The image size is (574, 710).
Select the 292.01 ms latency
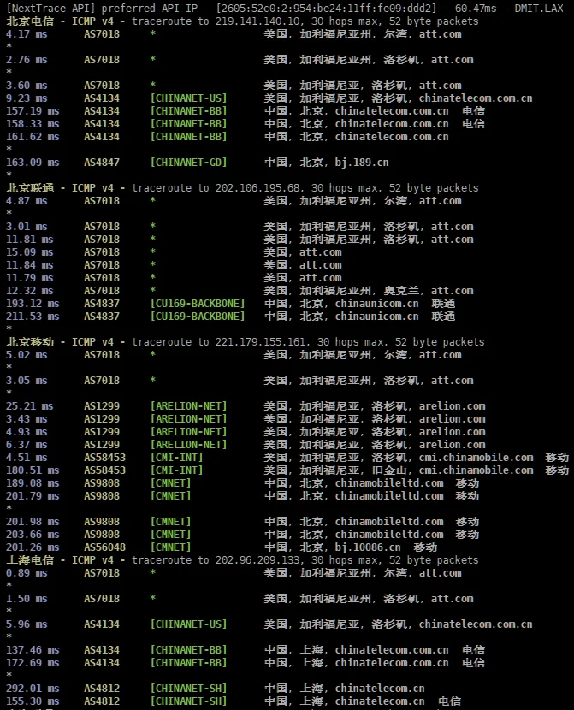click(33, 689)
